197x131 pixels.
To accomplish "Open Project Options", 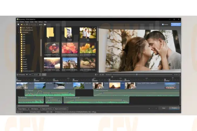I will pos(22,109).
